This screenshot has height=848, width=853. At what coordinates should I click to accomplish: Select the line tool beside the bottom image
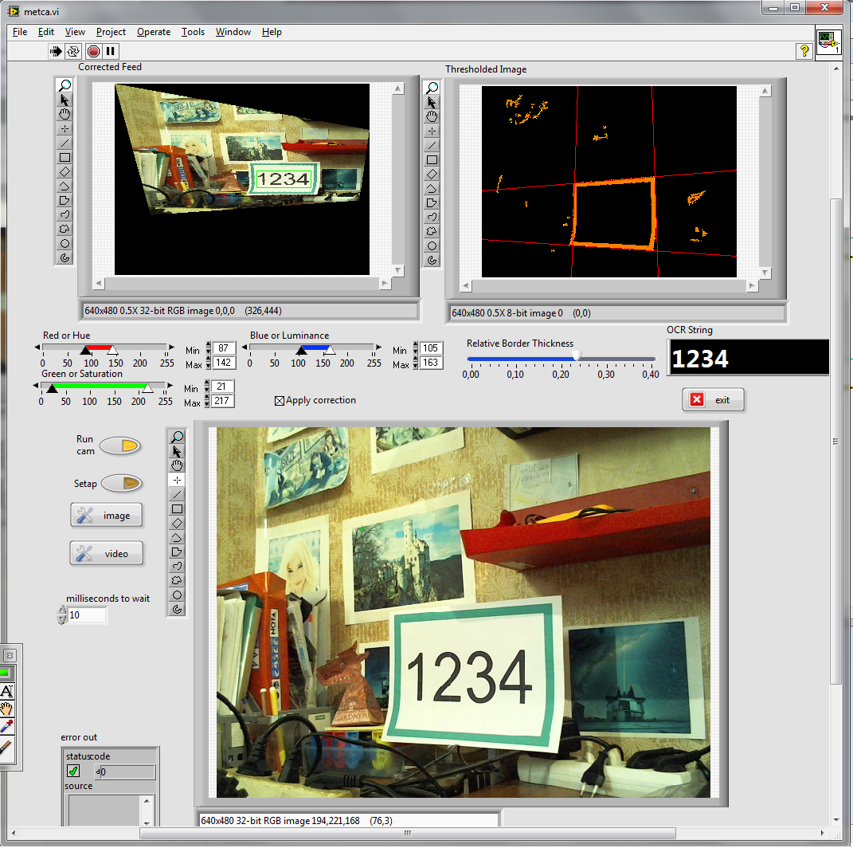[177, 495]
